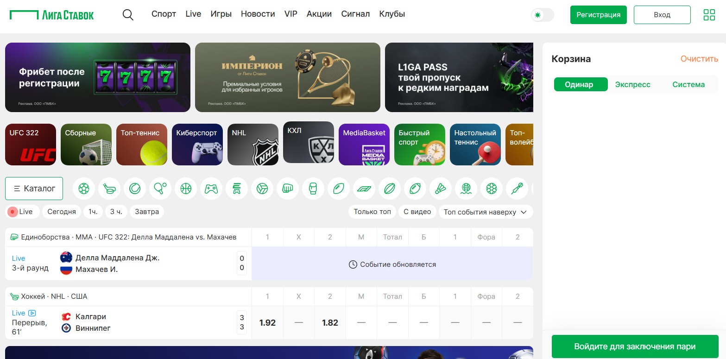Select the table tennis paddle icon
The image size is (726, 359).
click(x=160, y=189)
